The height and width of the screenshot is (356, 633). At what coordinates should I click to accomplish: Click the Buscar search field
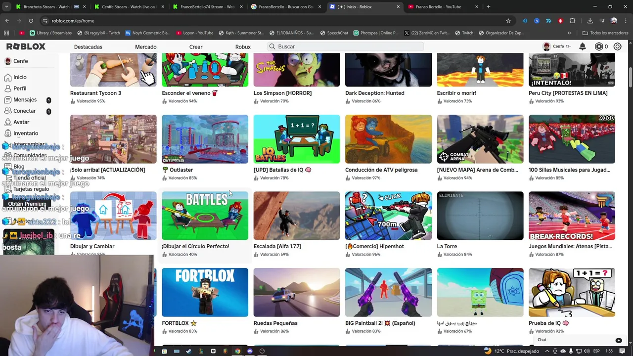(345, 46)
